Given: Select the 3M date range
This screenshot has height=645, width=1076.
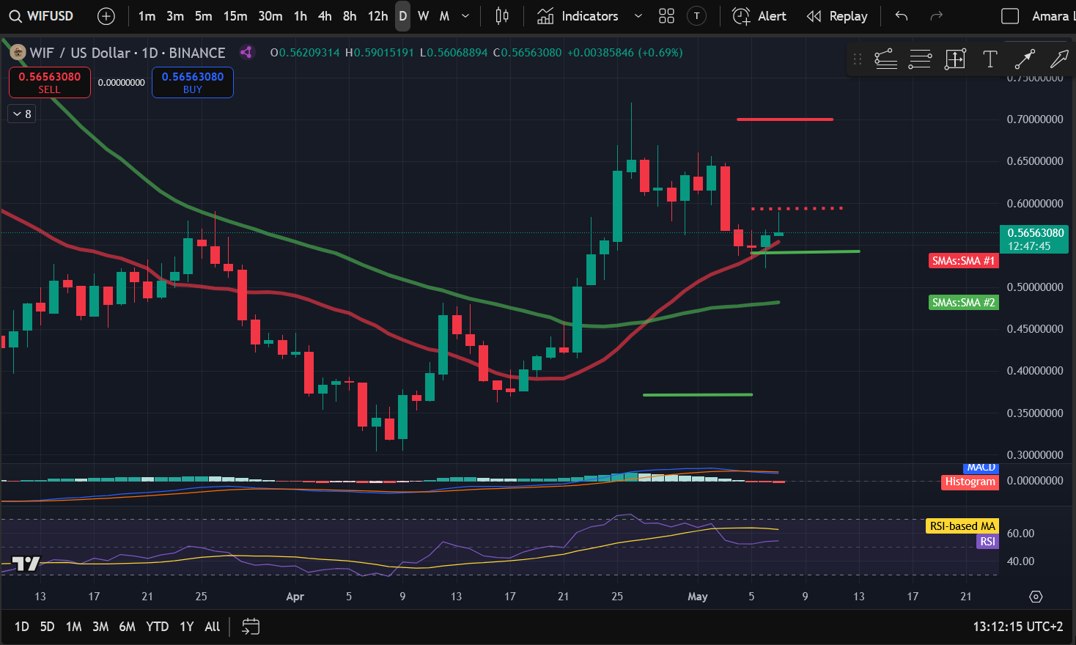Looking at the screenshot, I should click(x=100, y=627).
